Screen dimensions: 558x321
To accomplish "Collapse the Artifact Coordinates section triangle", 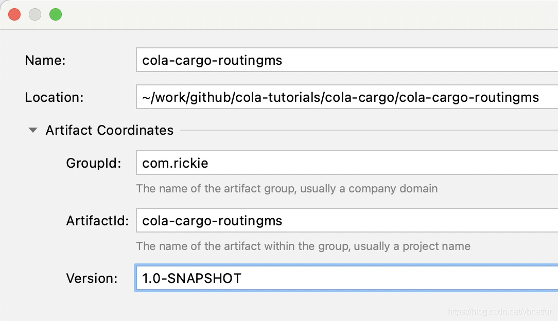I will 33,131.
